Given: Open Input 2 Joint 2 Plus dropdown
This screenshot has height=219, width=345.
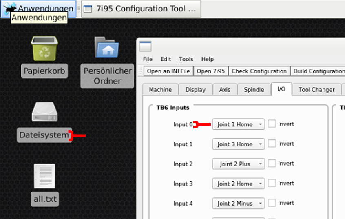Looking at the screenshot, I should [238, 164].
